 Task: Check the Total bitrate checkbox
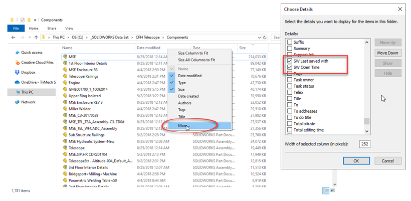click(x=290, y=124)
